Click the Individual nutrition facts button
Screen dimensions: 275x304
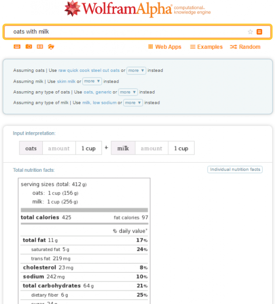click(x=235, y=169)
